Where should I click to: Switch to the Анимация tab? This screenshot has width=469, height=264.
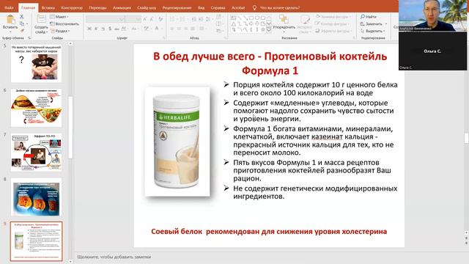point(122,7)
